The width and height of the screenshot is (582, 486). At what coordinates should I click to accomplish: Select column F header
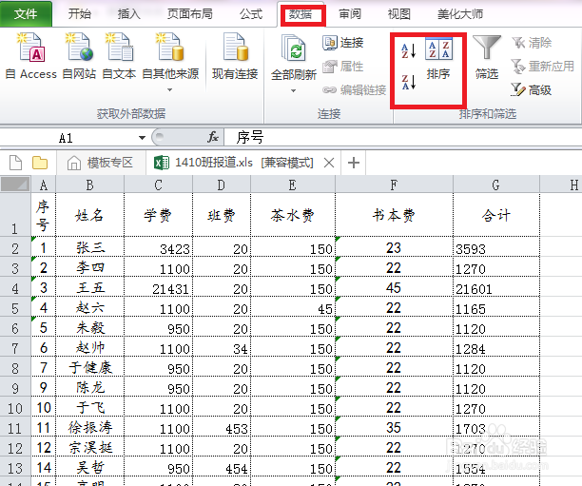point(395,185)
